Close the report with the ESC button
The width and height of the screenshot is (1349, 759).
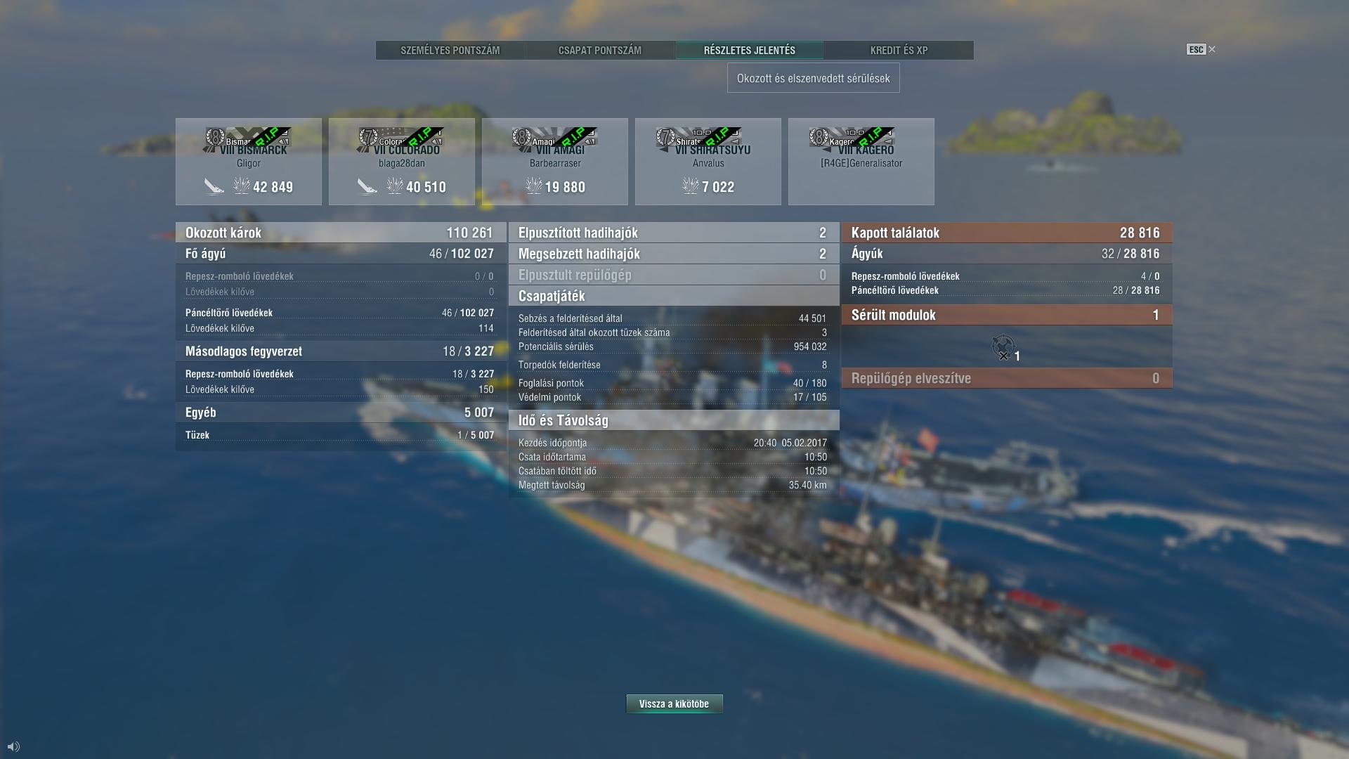[1201, 49]
